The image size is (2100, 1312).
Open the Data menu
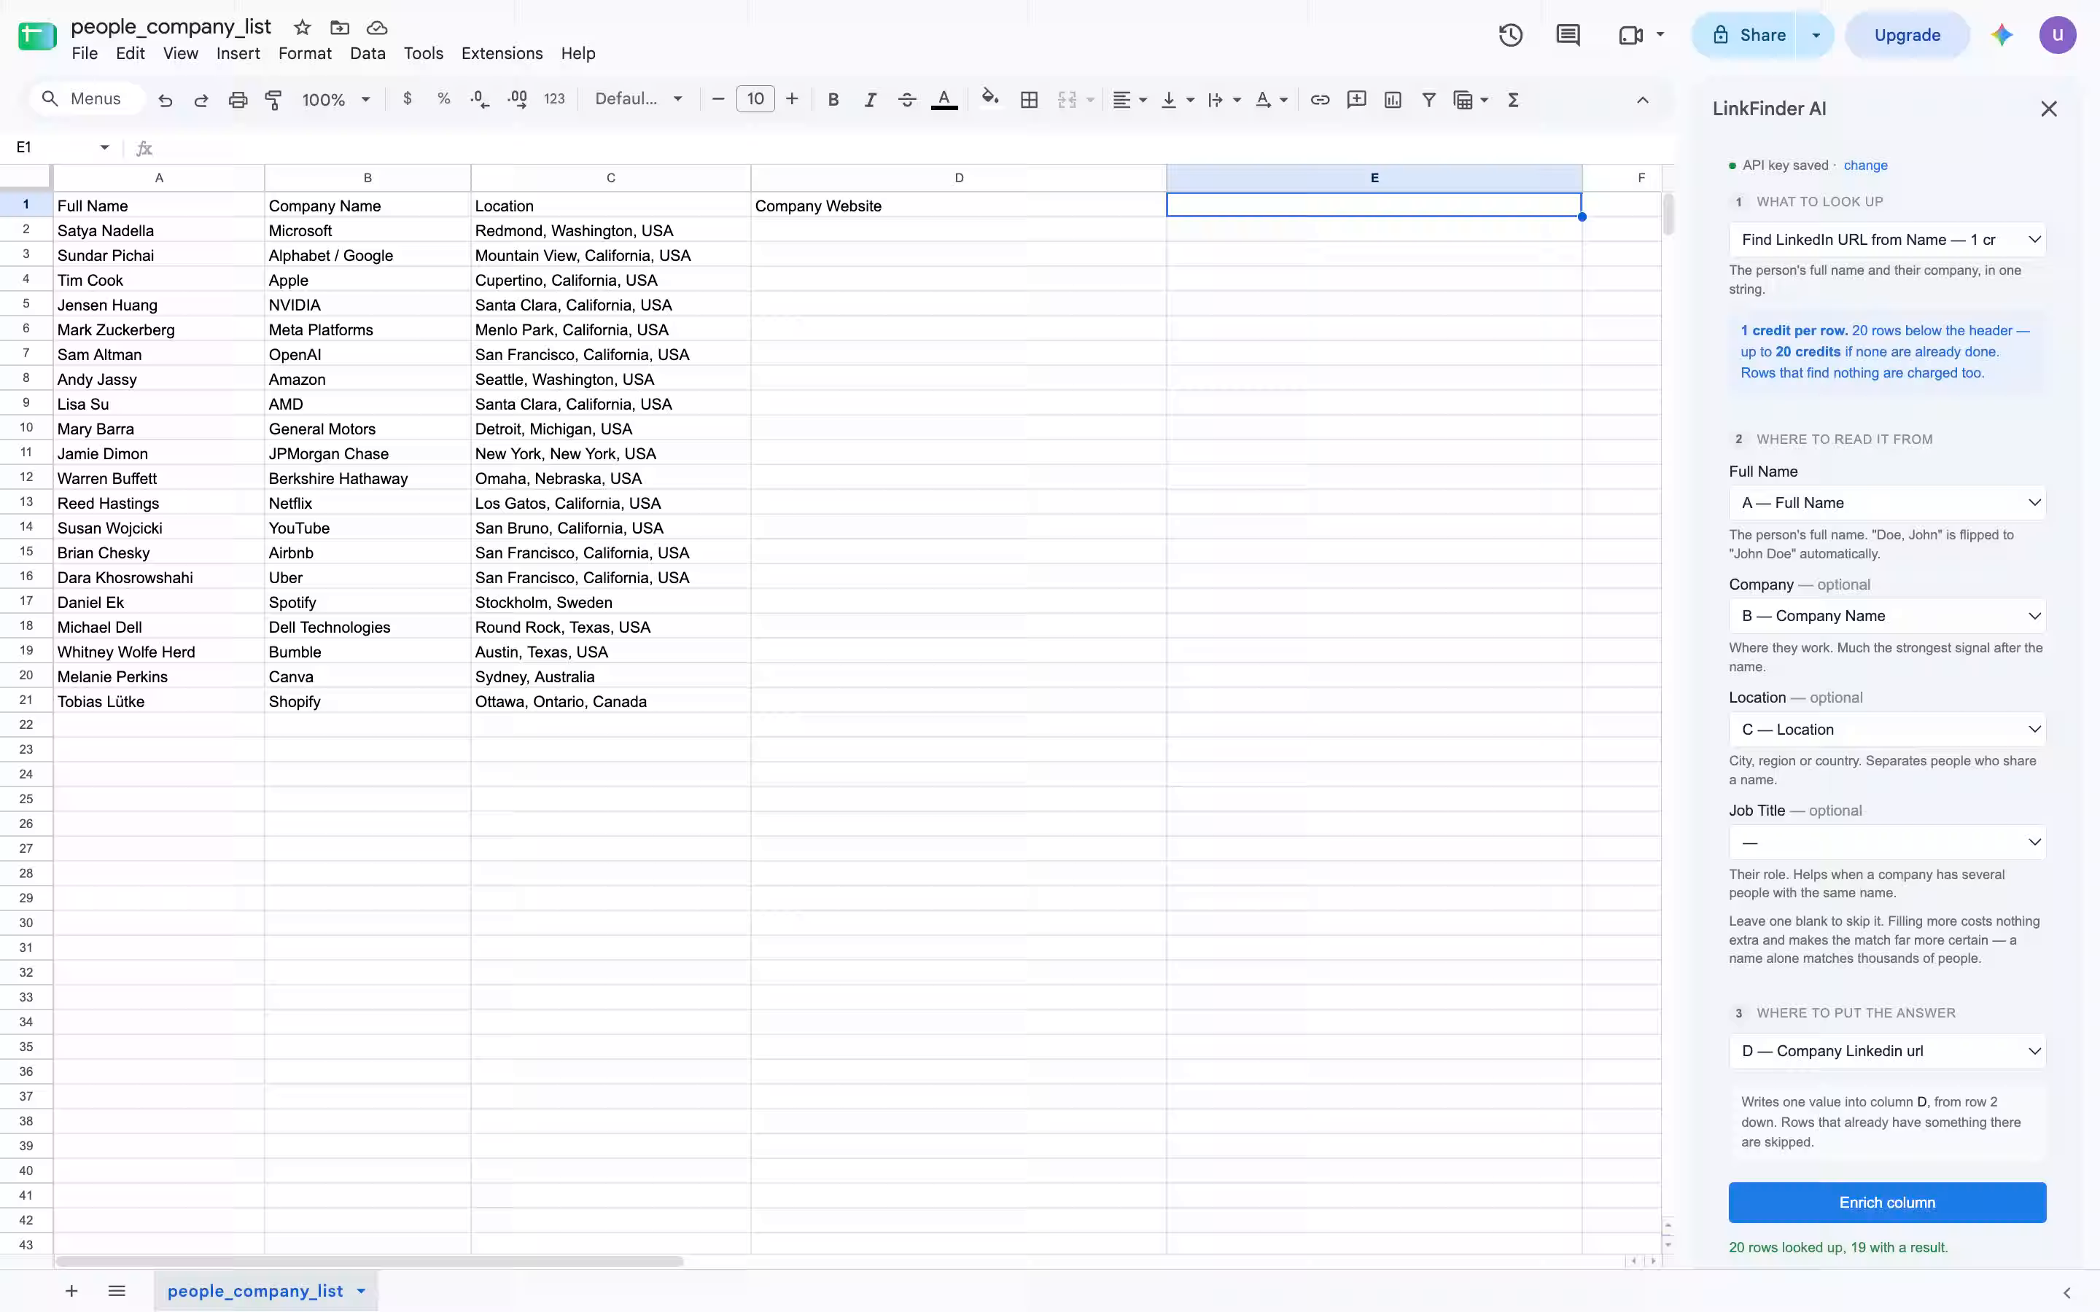click(367, 53)
